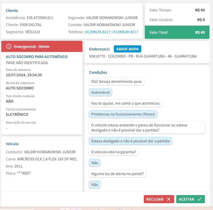This screenshot has height=210, width=213.
Task: Click Valor Tempo amount R$ 45
Action: [200, 10]
